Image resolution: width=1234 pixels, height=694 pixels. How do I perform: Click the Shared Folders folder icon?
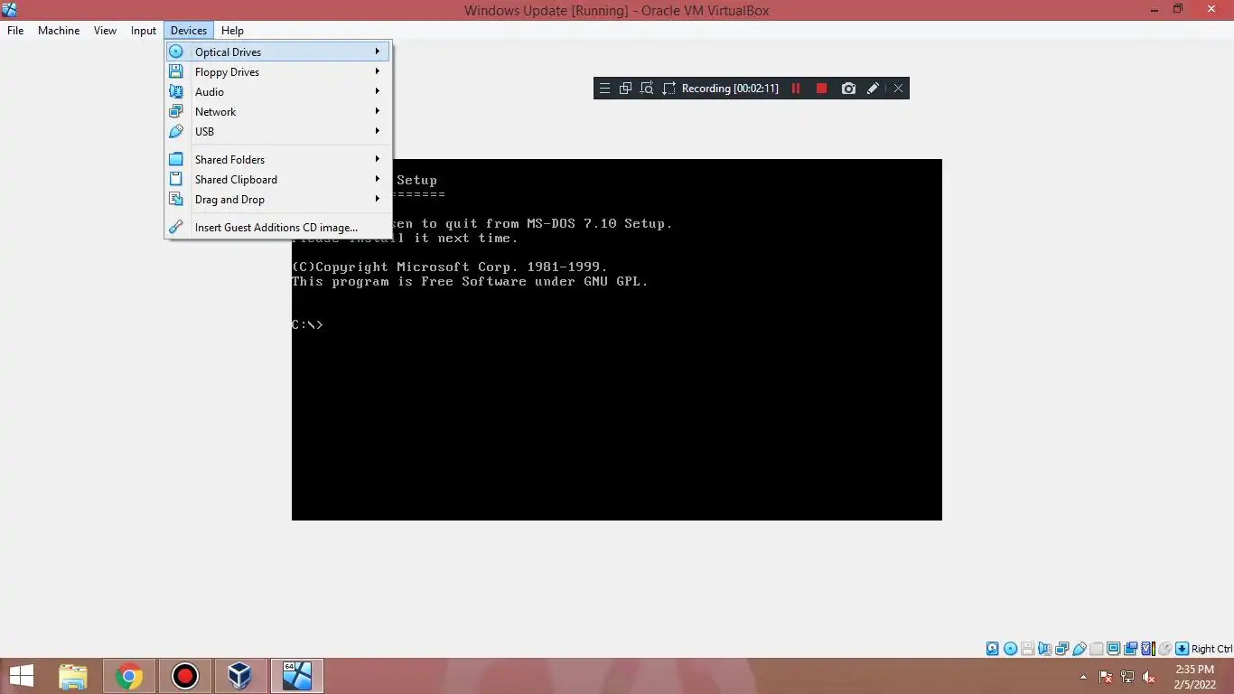(176, 159)
